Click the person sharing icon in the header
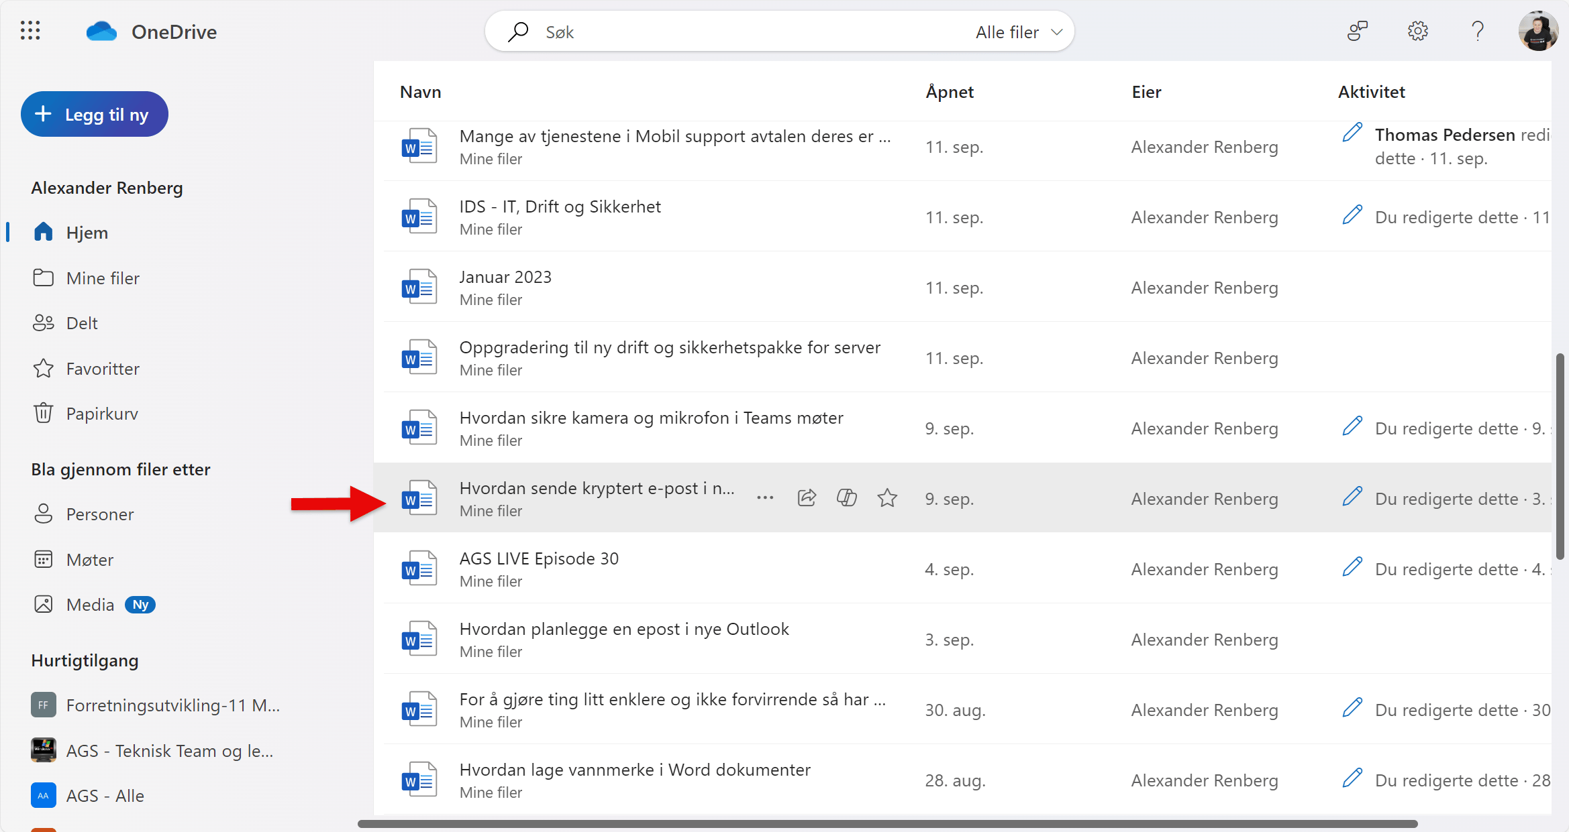This screenshot has height=832, width=1569. 1358,31
